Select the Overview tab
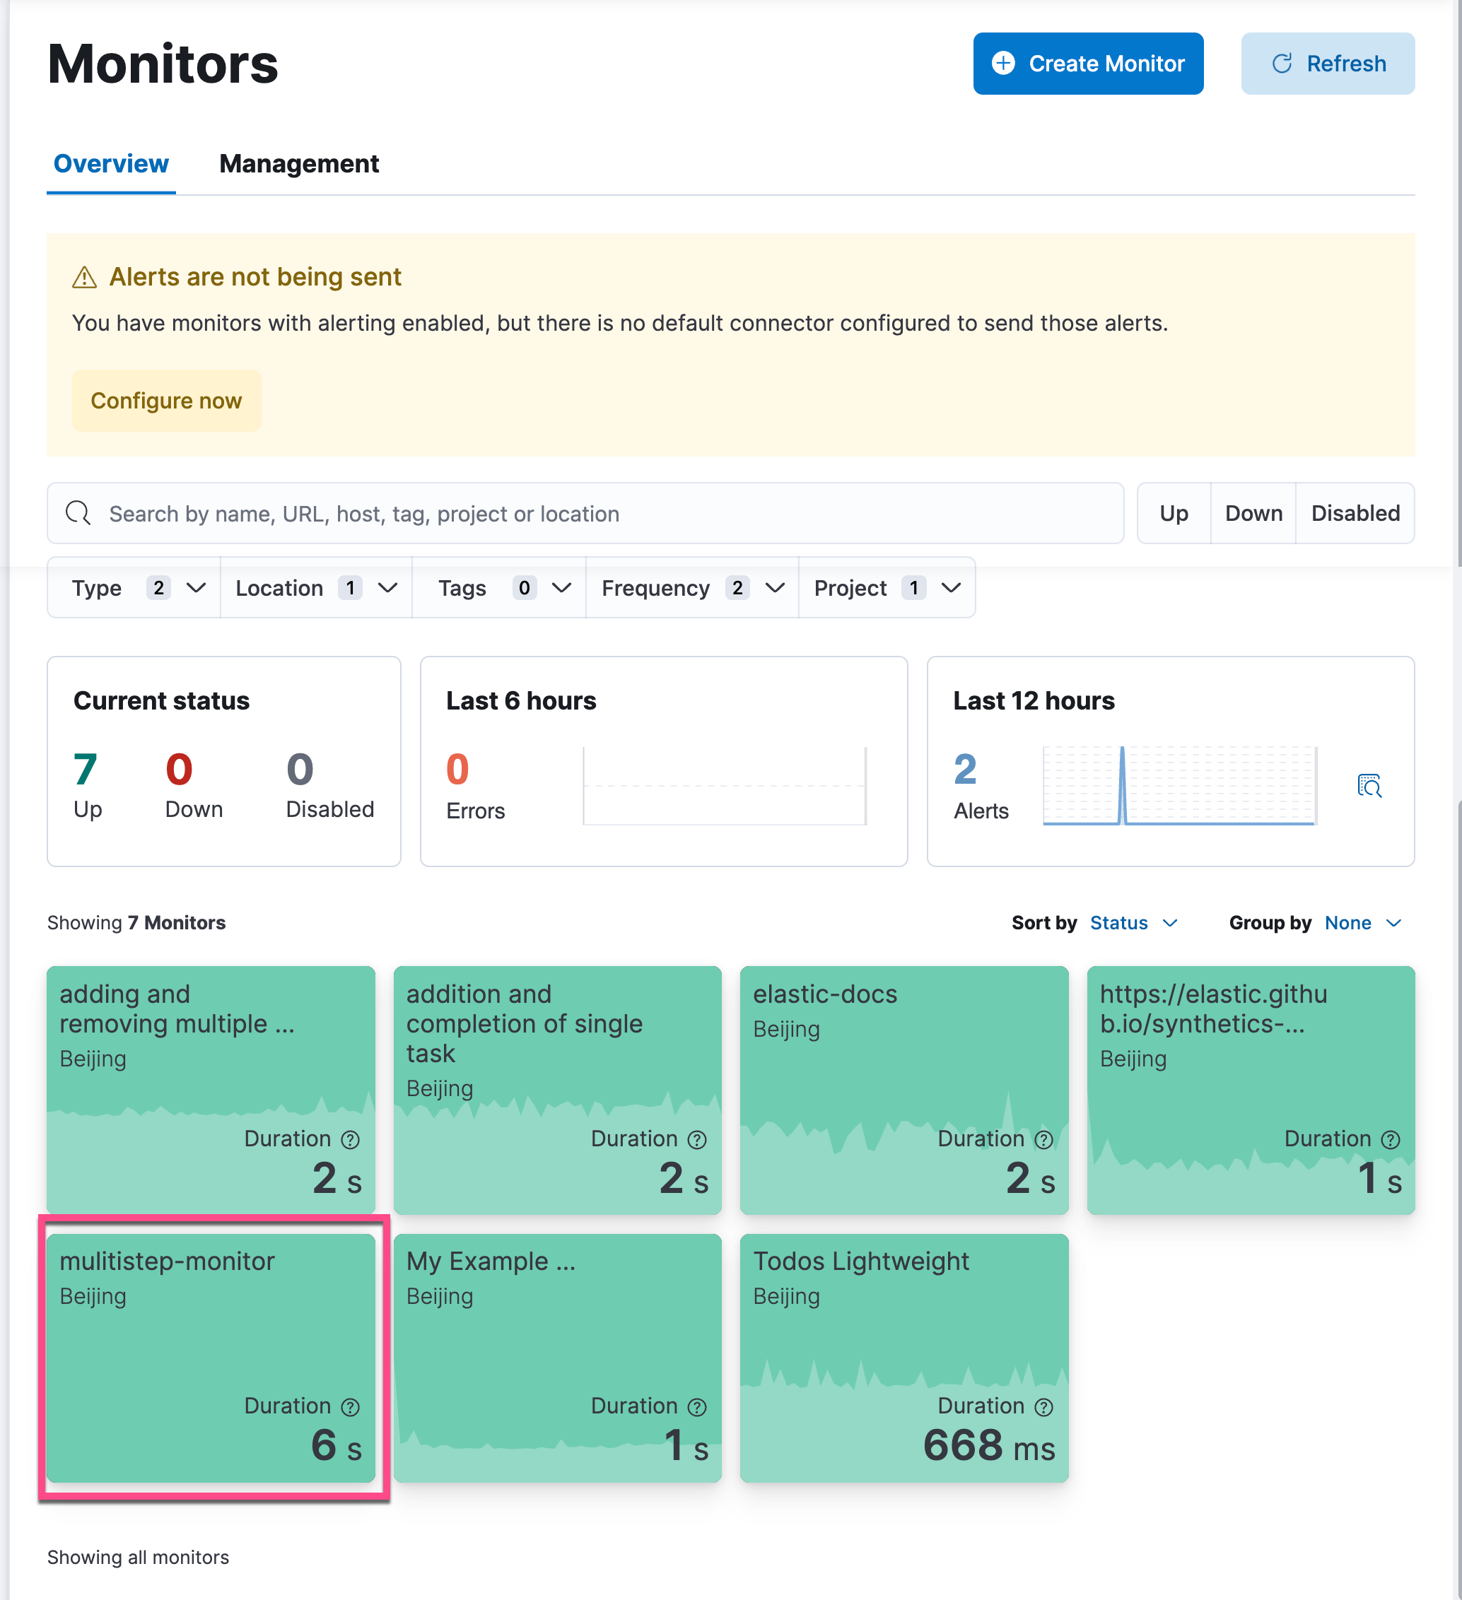Viewport: 1462px width, 1600px height. click(x=111, y=164)
